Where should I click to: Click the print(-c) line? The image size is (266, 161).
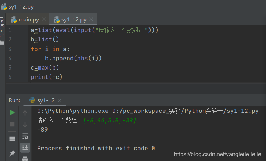(x=46, y=77)
